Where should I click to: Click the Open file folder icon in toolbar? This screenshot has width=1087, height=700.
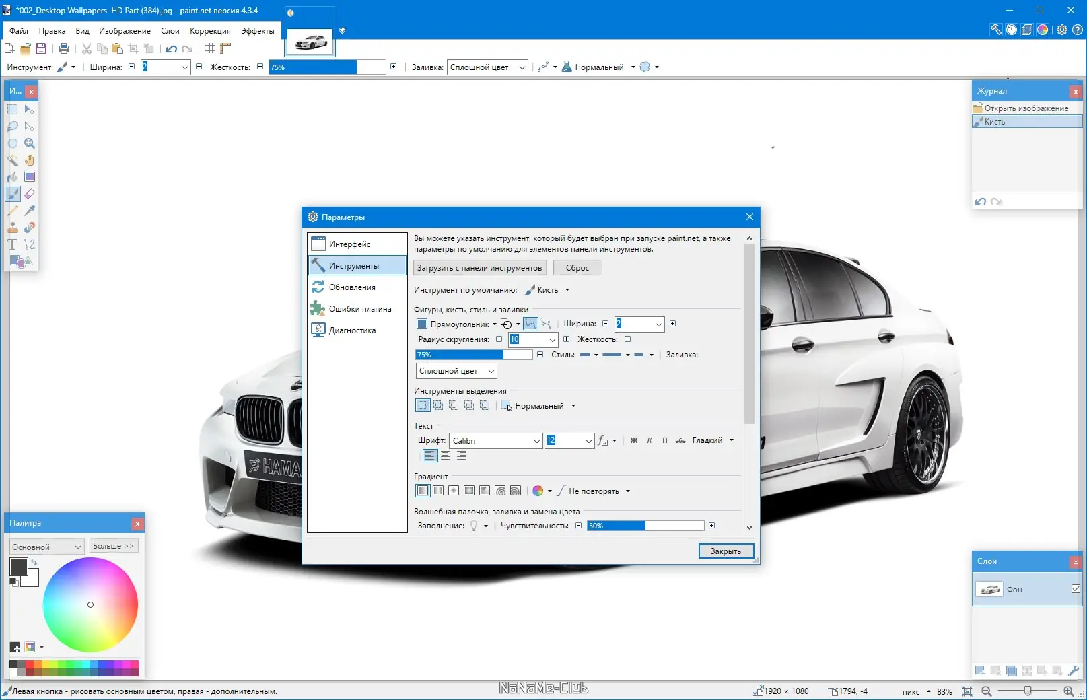coord(26,48)
